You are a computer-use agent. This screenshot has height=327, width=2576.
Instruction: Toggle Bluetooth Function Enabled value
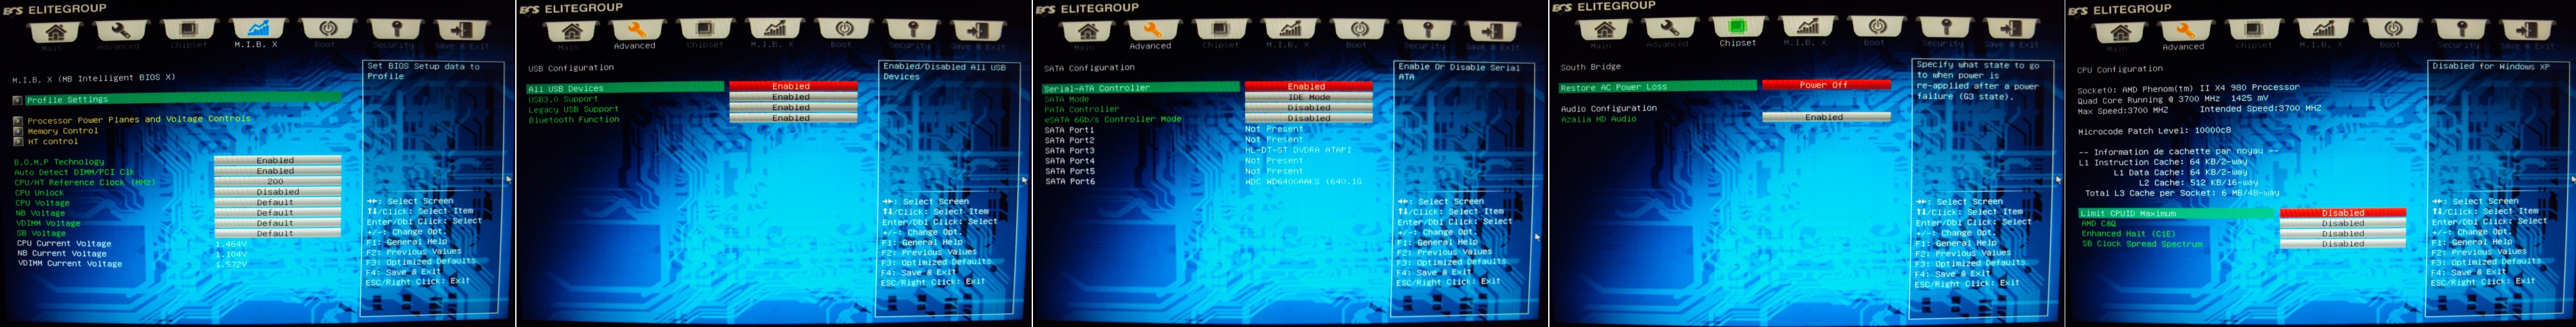click(x=793, y=118)
